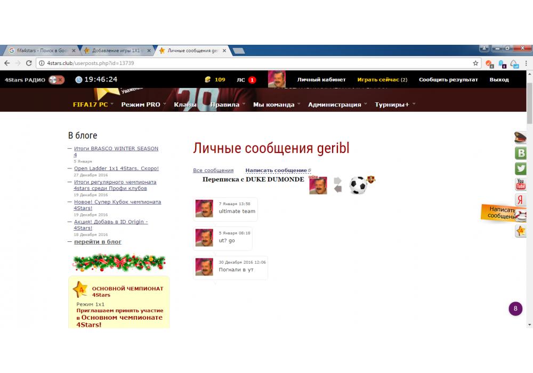The height and width of the screenshot is (373, 533).
Task: Open the ЛС private messages counter
Action: (x=246, y=80)
